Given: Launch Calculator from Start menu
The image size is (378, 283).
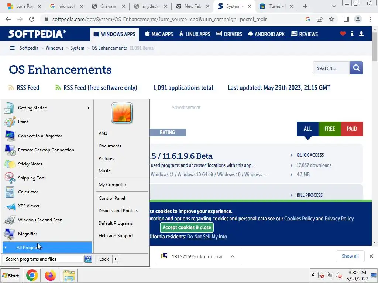Looking at the screenshot, I should [47, 192].
